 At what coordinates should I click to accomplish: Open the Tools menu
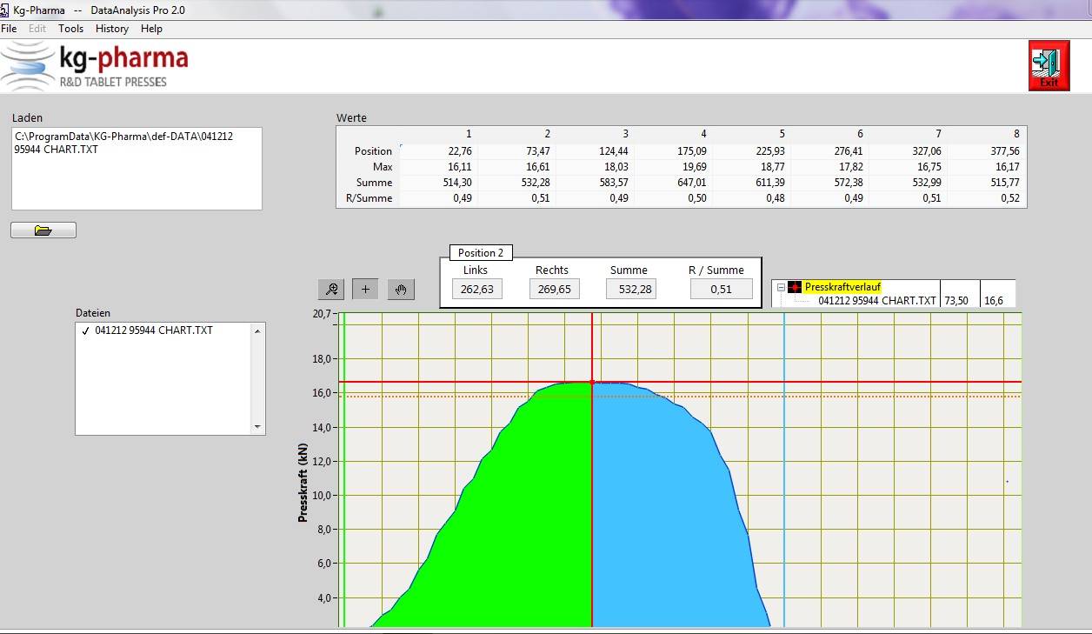(70, 29)
